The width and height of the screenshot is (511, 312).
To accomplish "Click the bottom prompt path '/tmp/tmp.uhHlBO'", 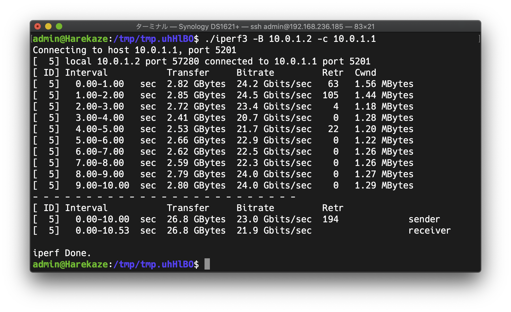I will (154, 264).
